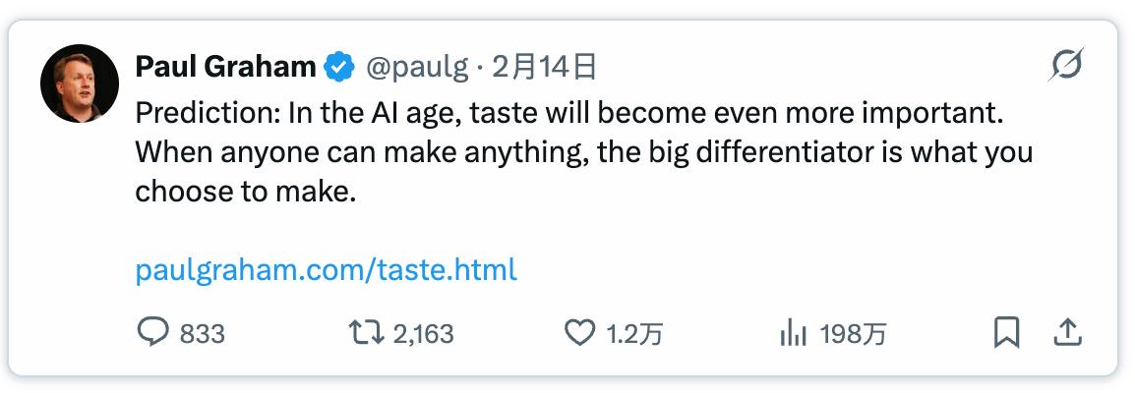
Task: Click the blue verified checkmark badge
Action: (x=340, y=67)
